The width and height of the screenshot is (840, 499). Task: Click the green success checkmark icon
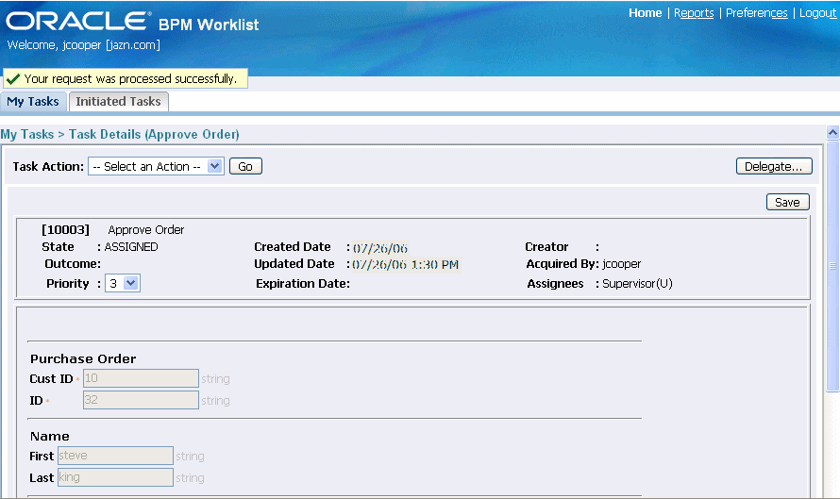point(13,78)
